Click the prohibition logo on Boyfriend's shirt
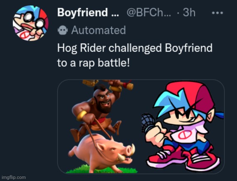 point(185,135)
